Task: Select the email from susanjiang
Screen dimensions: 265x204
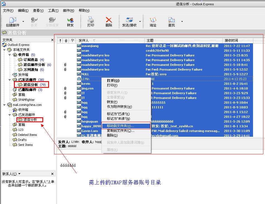Action: (x=90, y=46)
